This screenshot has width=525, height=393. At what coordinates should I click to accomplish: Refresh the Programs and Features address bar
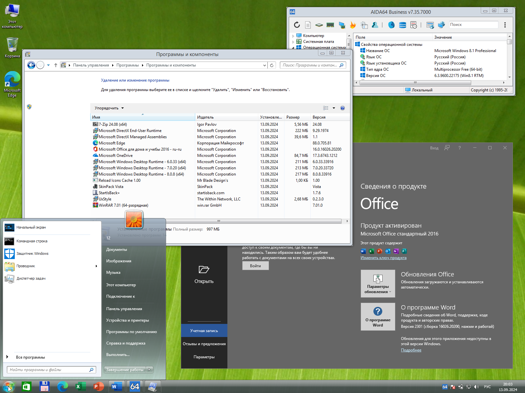point(272,65)
